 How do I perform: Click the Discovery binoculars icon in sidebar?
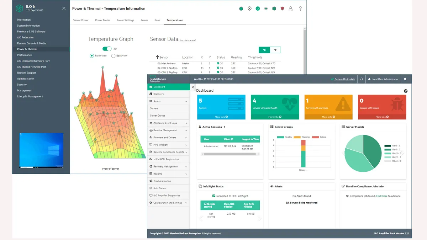pos(151,94)
